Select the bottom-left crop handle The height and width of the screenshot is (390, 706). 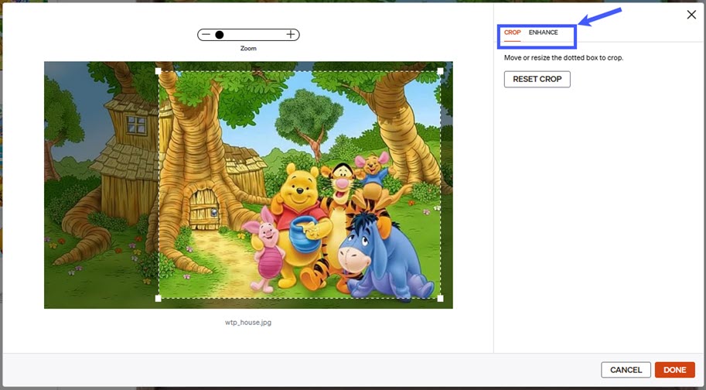pos(158,298)
